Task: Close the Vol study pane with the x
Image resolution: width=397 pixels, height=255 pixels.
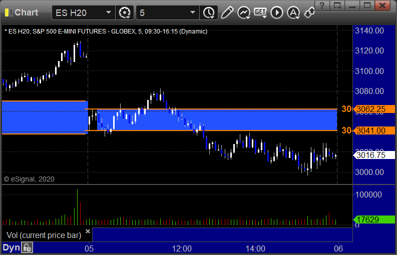Action: pyautogui.click(x=88, y=231)
